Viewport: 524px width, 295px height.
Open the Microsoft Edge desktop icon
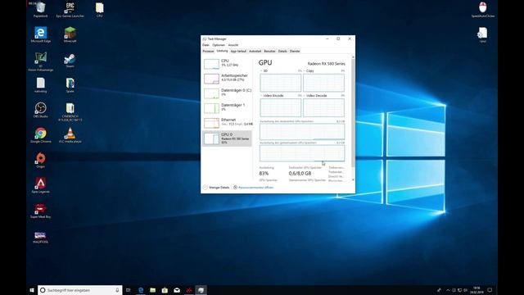(x=40, y=34)
